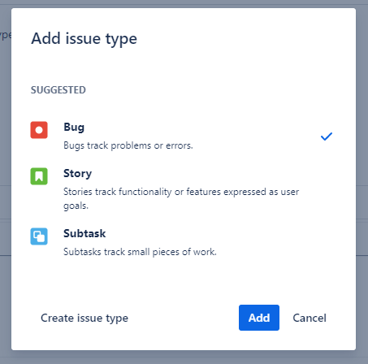This screenshot has height=364, width=368.
Task: Click the SUGGESTED section label
Action: [58, 90]
